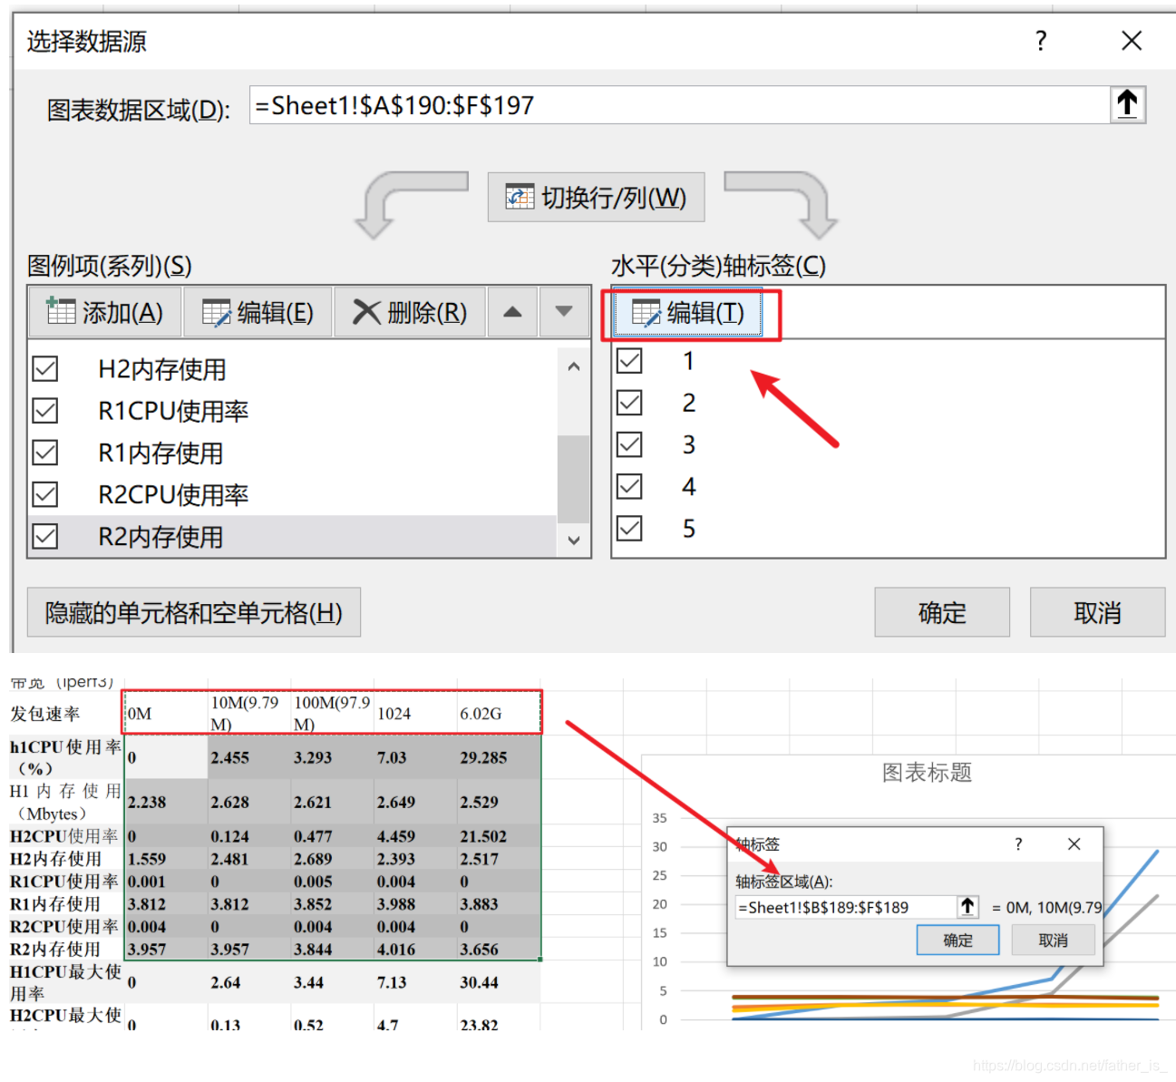Click cell with value 30.44
Viewport: 1176px width, 1082px height.
499,982
